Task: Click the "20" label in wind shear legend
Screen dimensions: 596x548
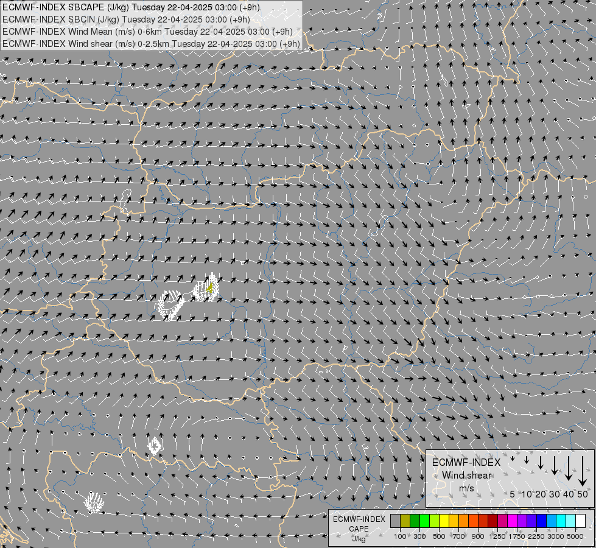Action: [541, 494]
